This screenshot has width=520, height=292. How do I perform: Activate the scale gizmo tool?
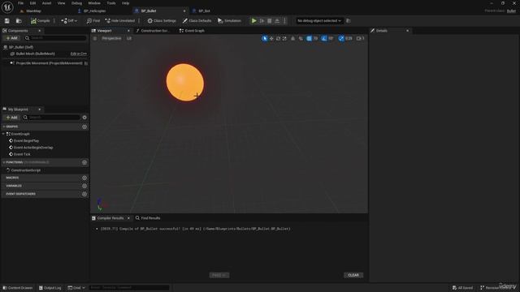pyautogui.click(x=284, y=39)
